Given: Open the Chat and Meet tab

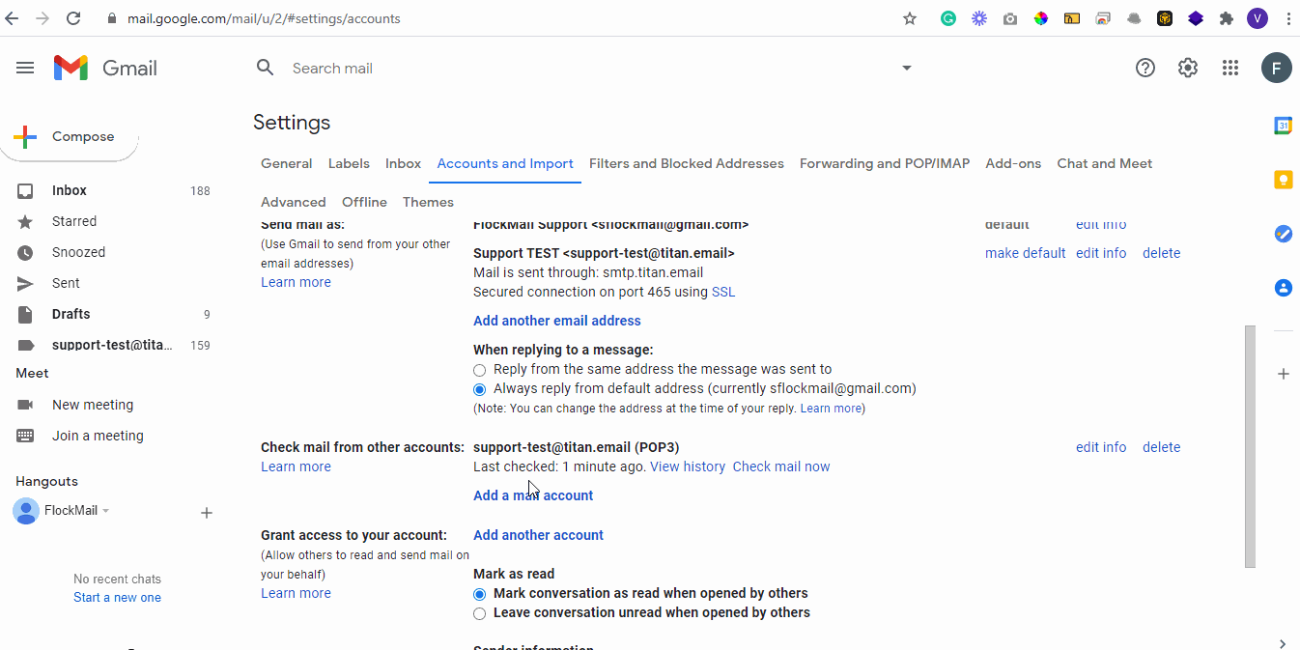Looking at the screenshot, I should pyautogui.click(x=1105, y=163).
